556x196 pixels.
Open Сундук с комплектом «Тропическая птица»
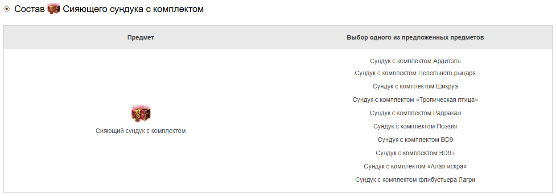point(415,100)
